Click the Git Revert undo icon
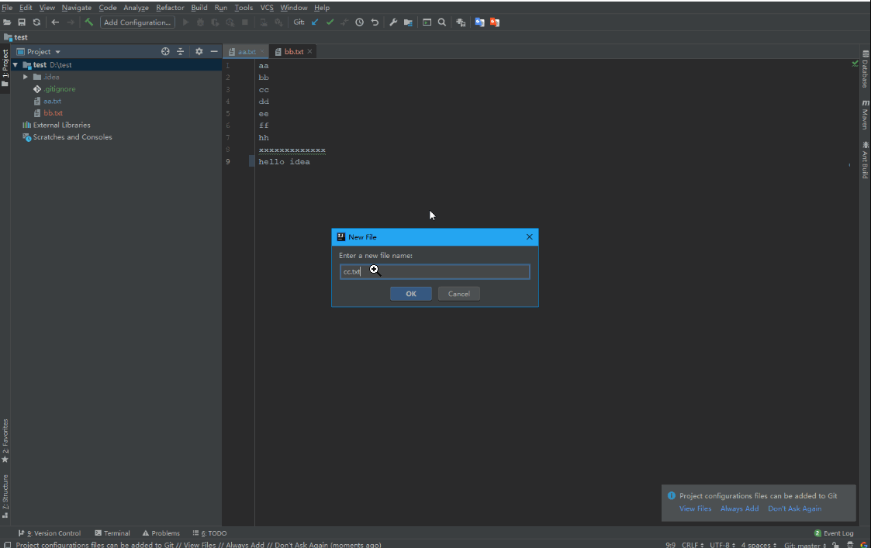Viewport: 871px width, 548px height. 375,22
